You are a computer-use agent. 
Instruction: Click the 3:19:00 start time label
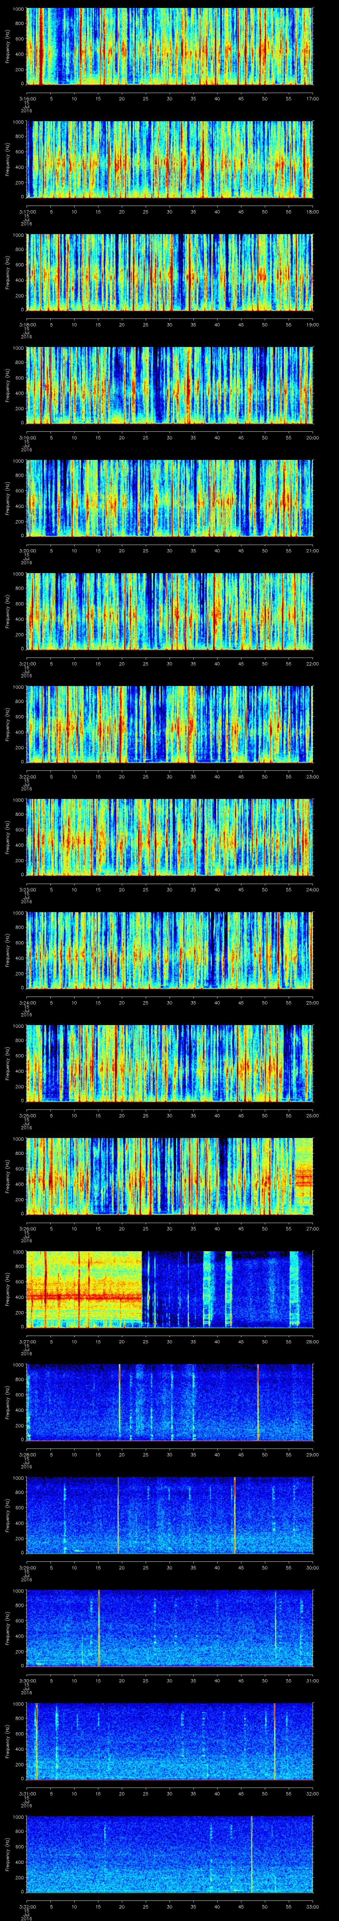27,437
